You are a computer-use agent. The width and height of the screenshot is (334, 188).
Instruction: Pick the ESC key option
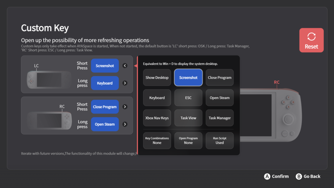point(188,98)
